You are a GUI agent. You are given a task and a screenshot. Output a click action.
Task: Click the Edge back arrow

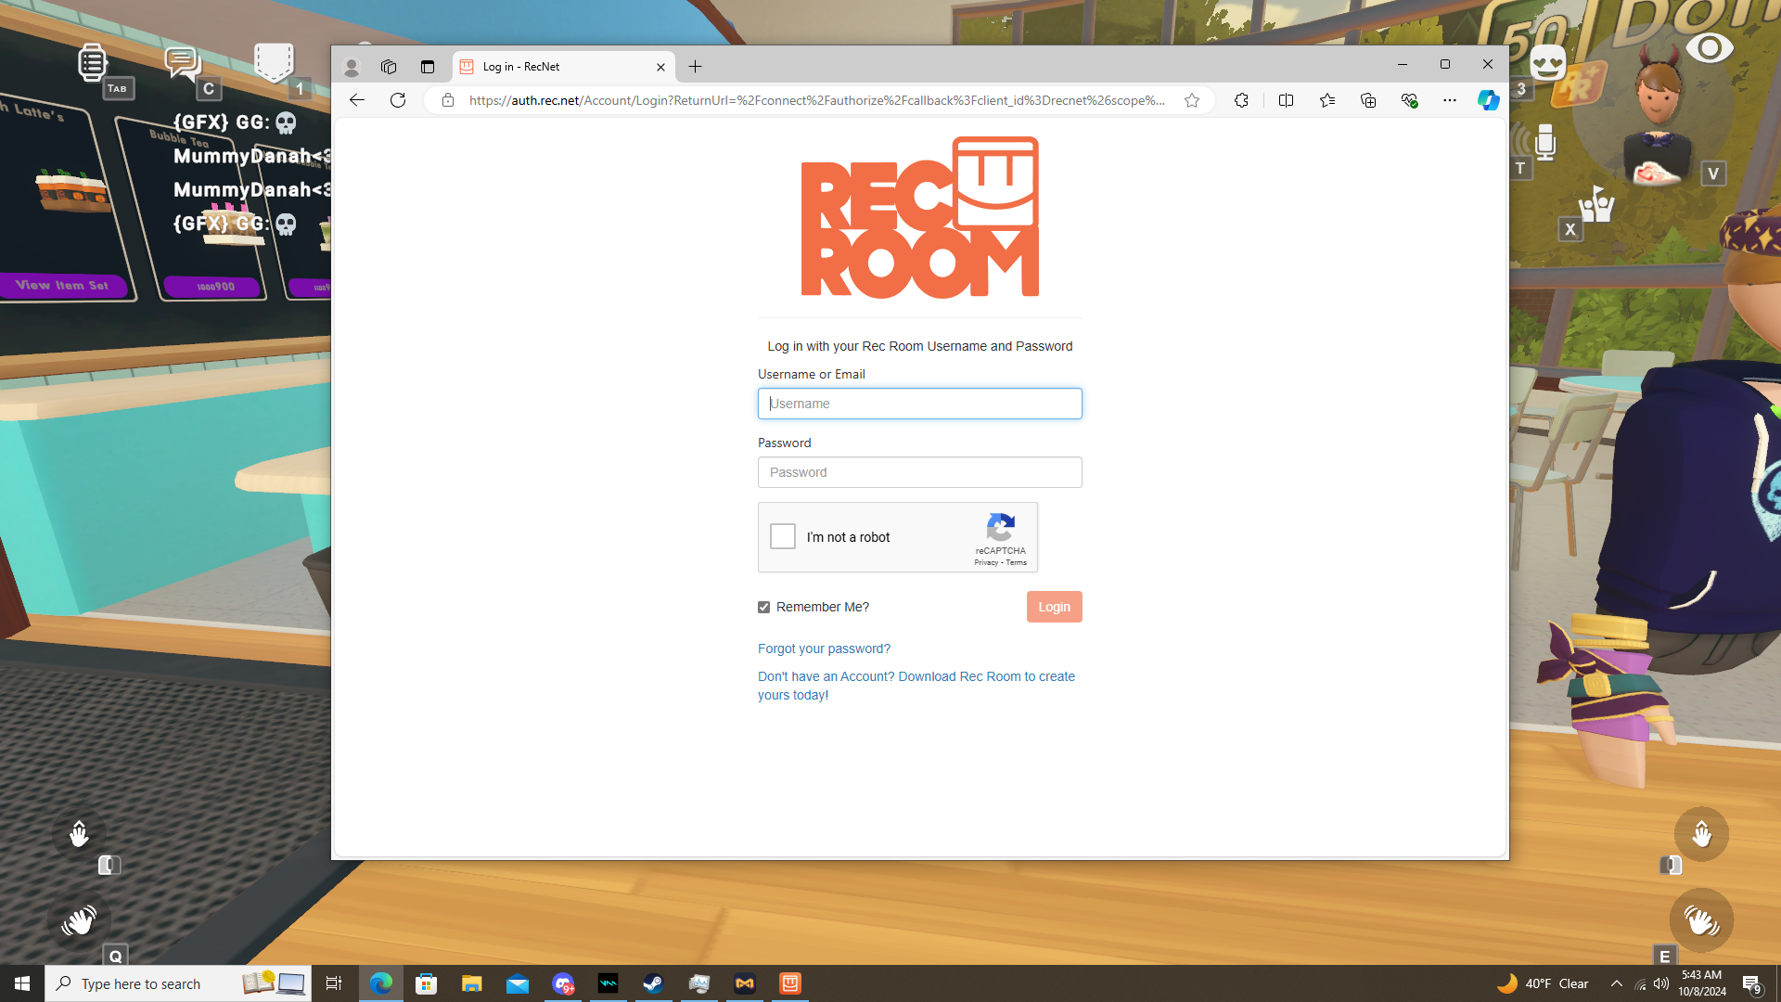357,100
